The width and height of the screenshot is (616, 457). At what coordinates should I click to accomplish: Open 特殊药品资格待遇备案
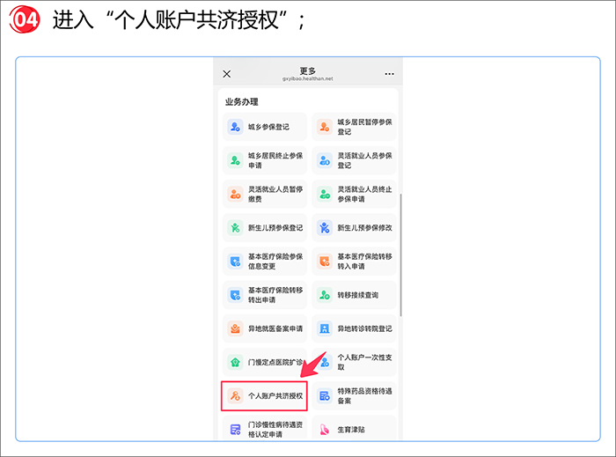(354, 396)
